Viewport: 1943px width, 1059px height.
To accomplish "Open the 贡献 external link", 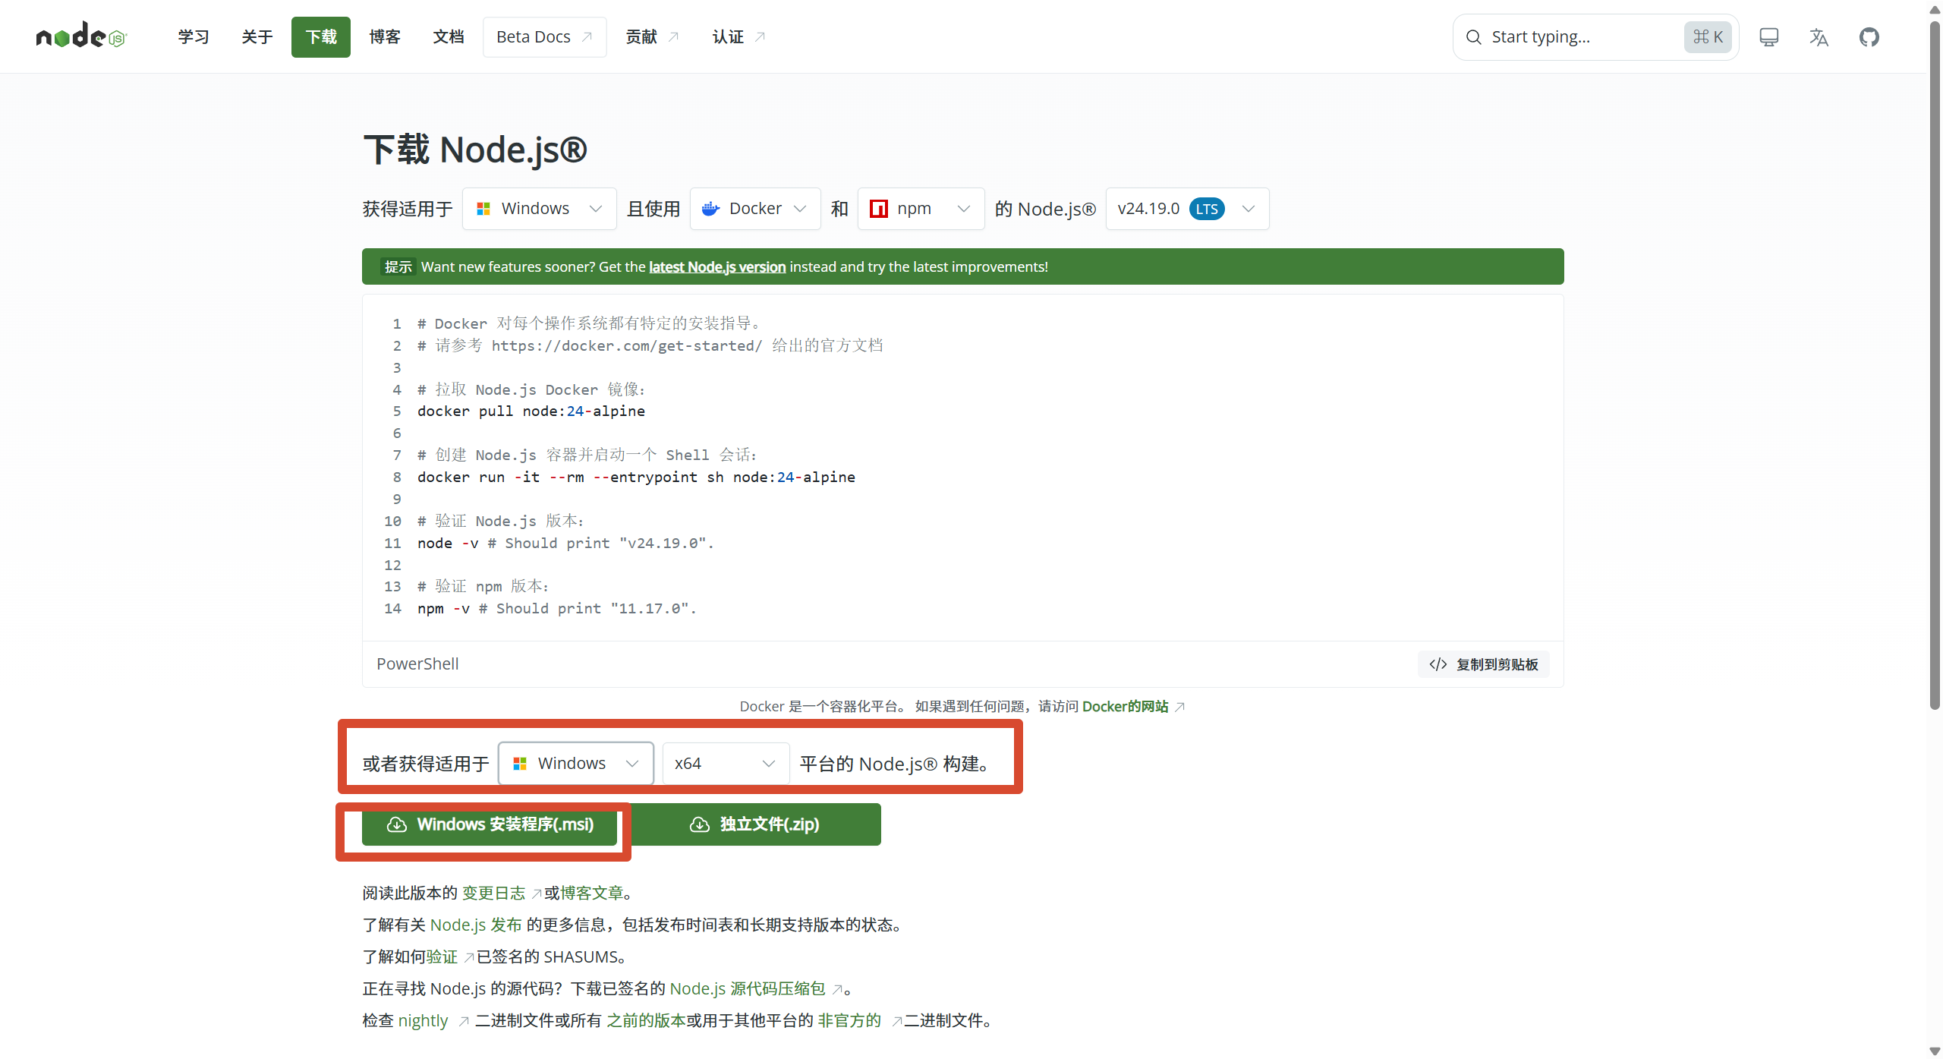I will click(652, 37).
